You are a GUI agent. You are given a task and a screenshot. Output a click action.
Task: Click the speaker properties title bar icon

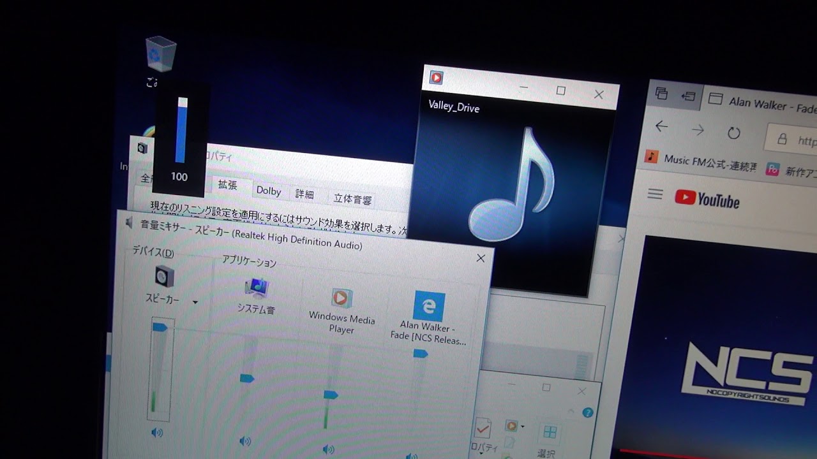pyautogui.click(x=142, y=148)
